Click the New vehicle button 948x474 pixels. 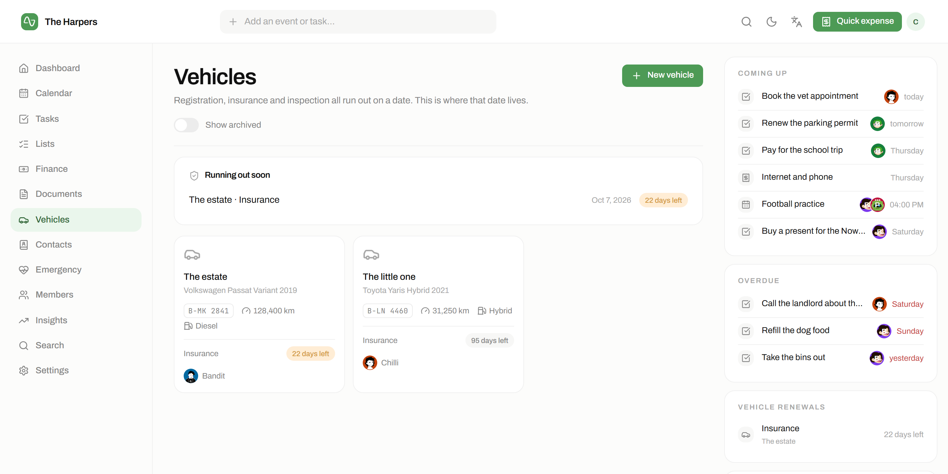click(x=662, y=75)
